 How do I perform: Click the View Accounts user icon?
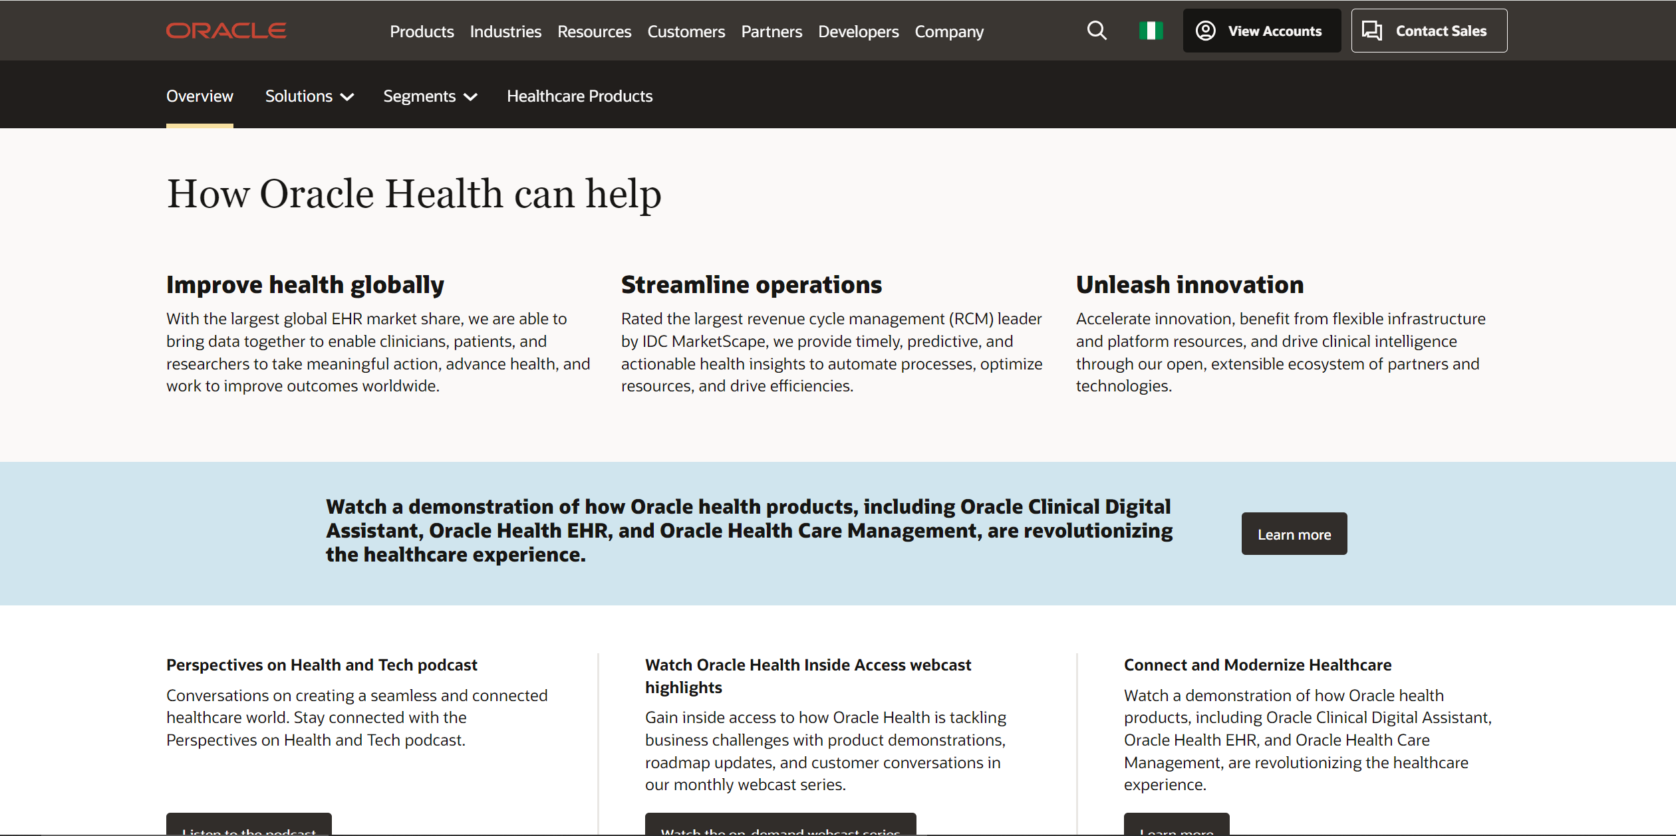click(x=1206, y=31)
